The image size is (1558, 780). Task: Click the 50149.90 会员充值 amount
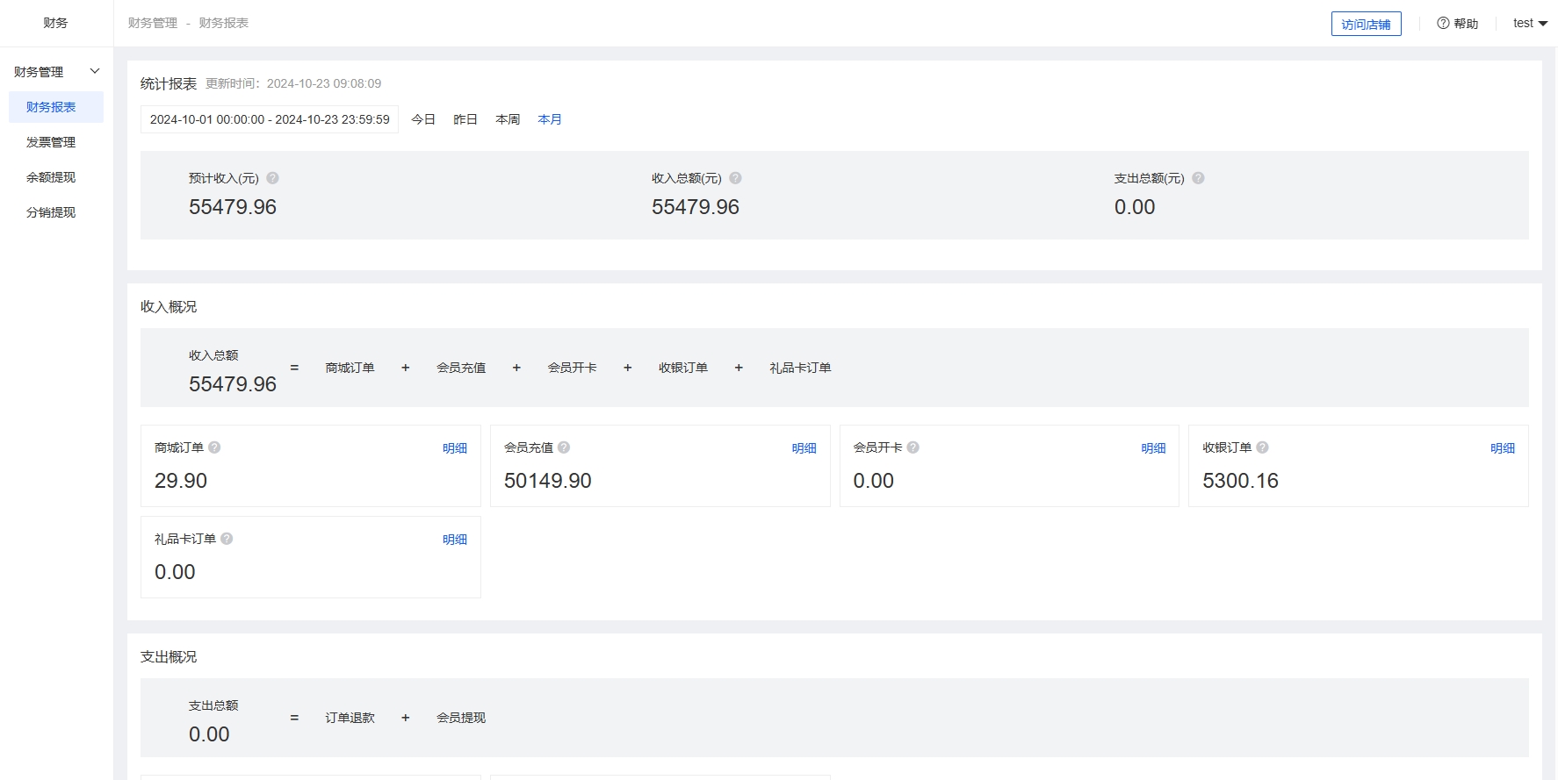548,481
